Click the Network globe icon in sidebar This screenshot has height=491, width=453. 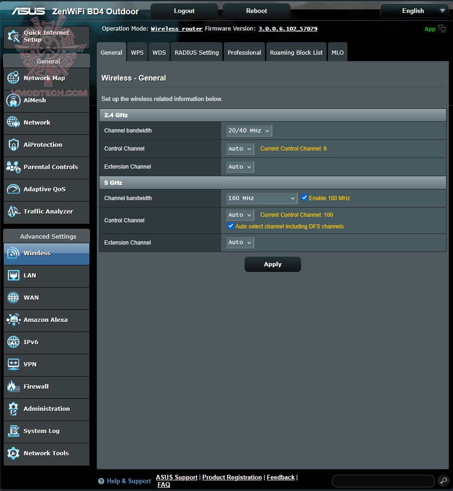pyautogui.click(x=13, y=122)
